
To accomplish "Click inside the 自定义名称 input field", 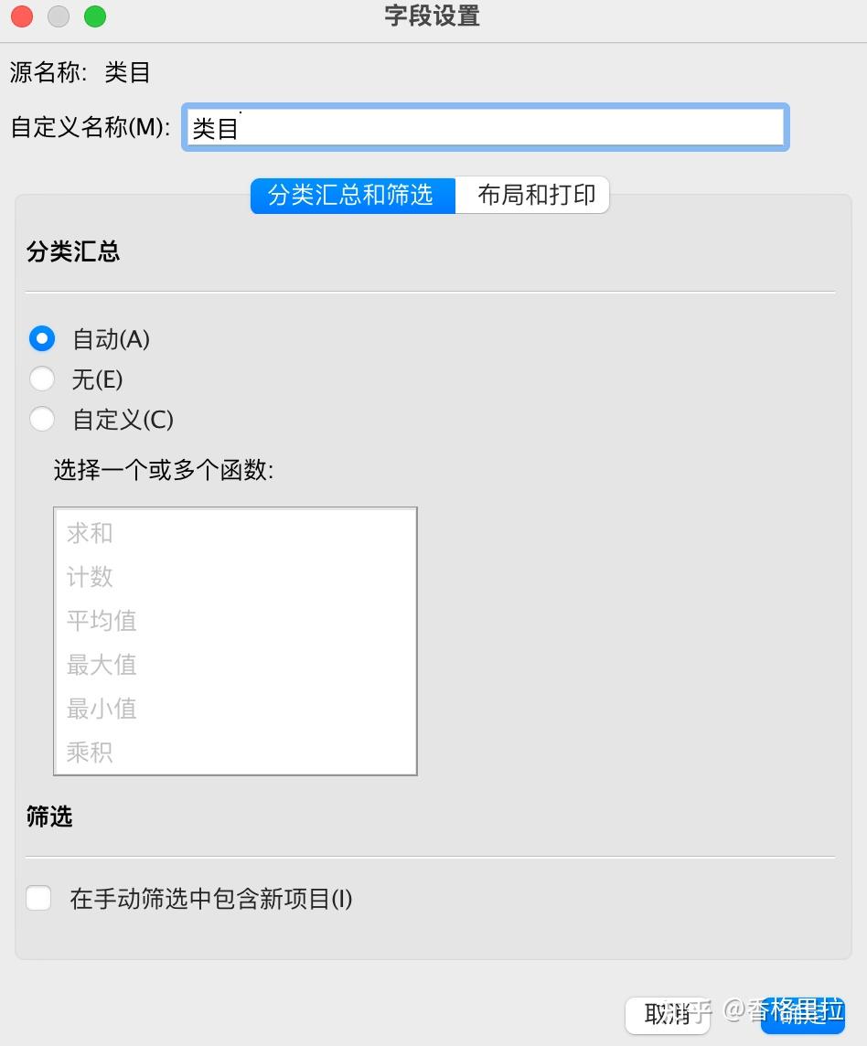I will coord(485,127).
